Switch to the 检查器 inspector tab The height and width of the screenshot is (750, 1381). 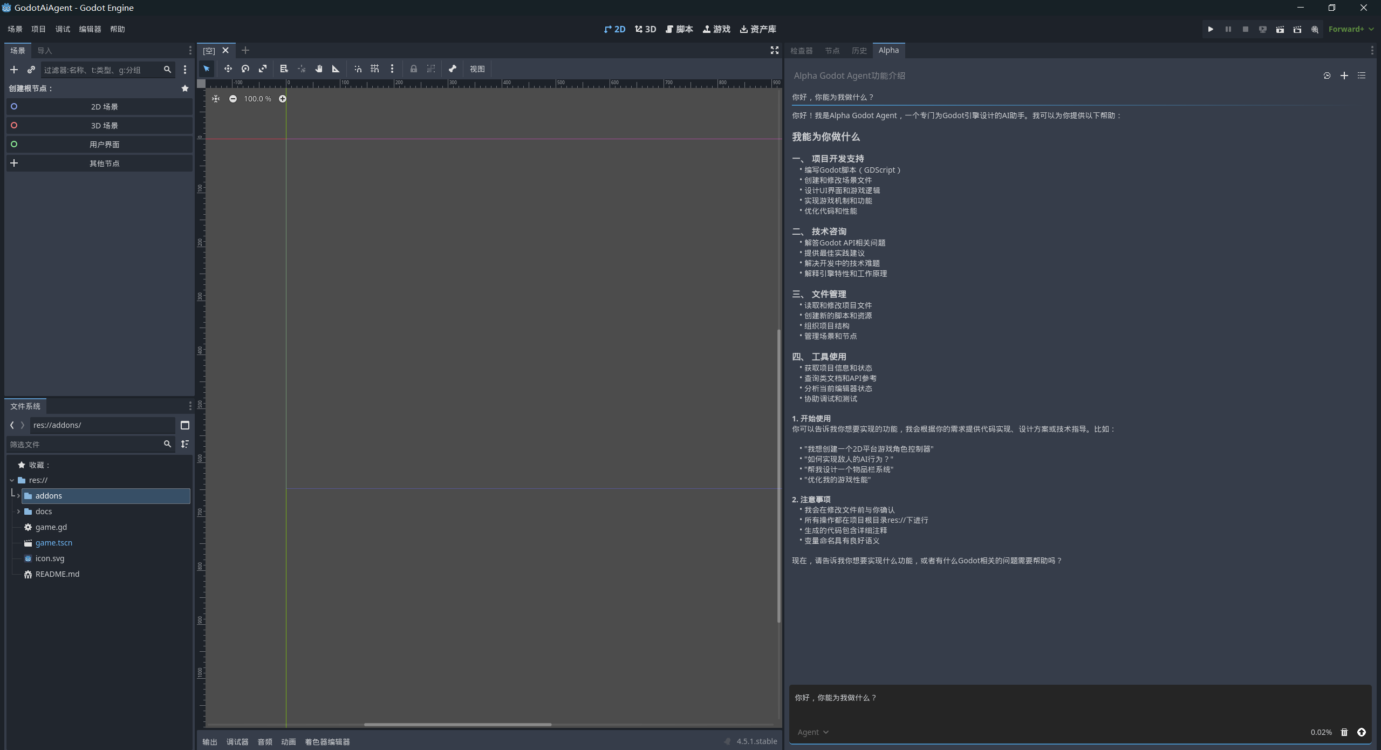click(x=801, y=51)
